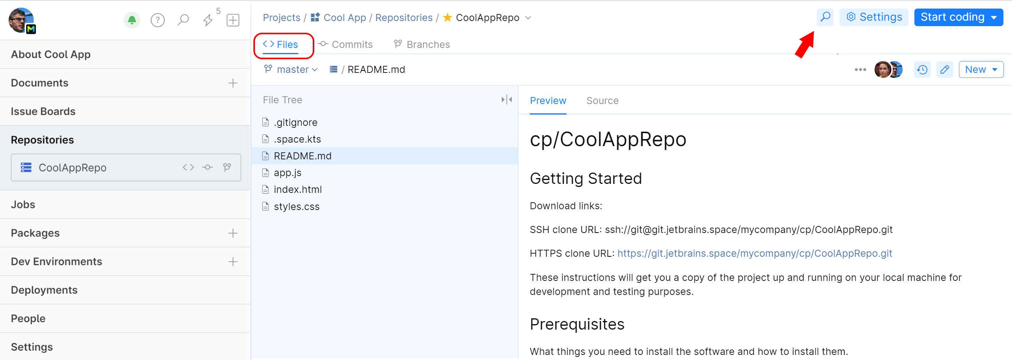The image size is (1012, 360).
Task: Open the help question mark icon
Action: (x=157, y=20)
